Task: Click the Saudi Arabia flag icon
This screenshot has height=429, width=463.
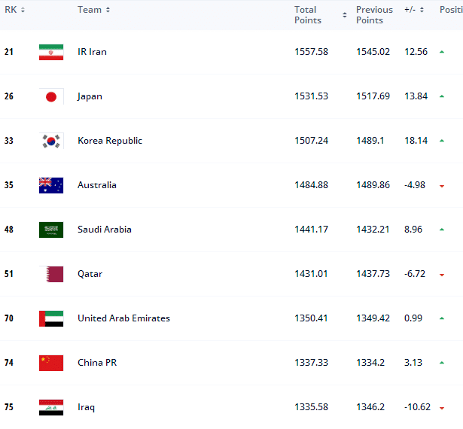Action: click(x=51, y=230)
